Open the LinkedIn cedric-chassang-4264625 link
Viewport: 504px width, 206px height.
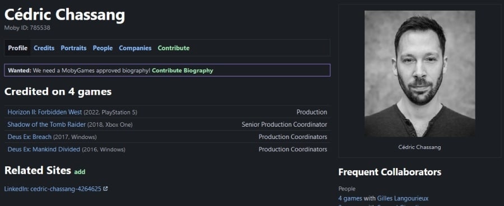coord(53,189)
